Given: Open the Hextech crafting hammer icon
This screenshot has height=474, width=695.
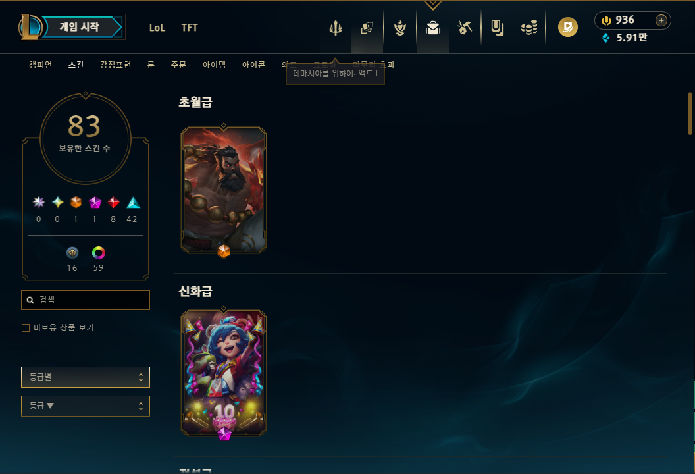Looking at the screenshot, I should pos(465,28).
